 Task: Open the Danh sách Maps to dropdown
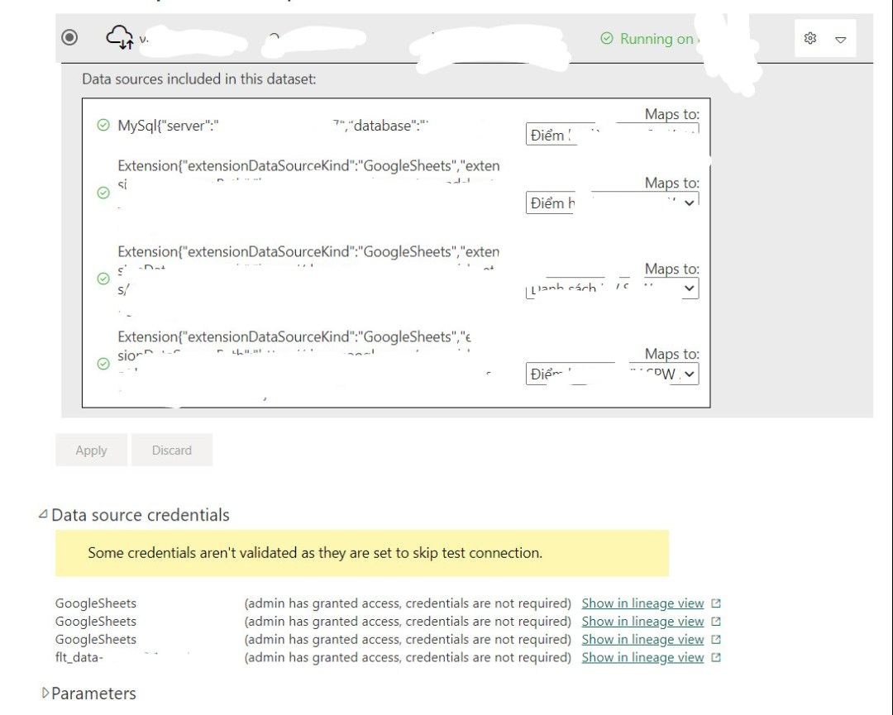pos(612,288)
